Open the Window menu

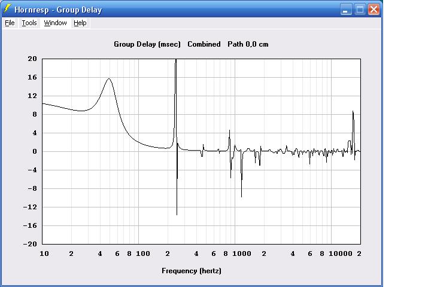pos(55,23)
